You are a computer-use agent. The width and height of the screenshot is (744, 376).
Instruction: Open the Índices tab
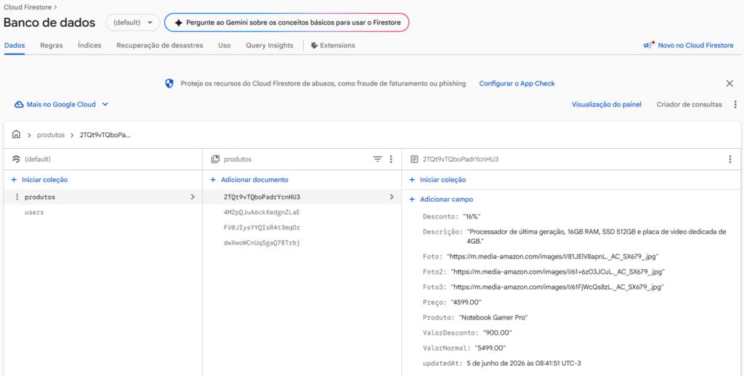[89, 46]
